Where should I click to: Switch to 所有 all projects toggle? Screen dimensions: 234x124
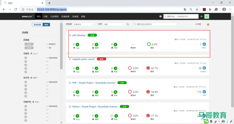click(x=46, y=25)
